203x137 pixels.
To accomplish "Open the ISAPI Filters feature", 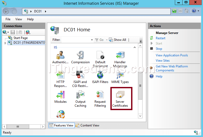I will [100, 77].
